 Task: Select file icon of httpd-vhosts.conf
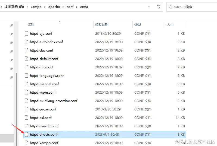tap(27, 134)
